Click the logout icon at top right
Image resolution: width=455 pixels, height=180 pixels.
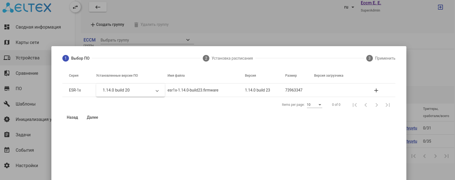pyautogui.click(x=440, y=7)
